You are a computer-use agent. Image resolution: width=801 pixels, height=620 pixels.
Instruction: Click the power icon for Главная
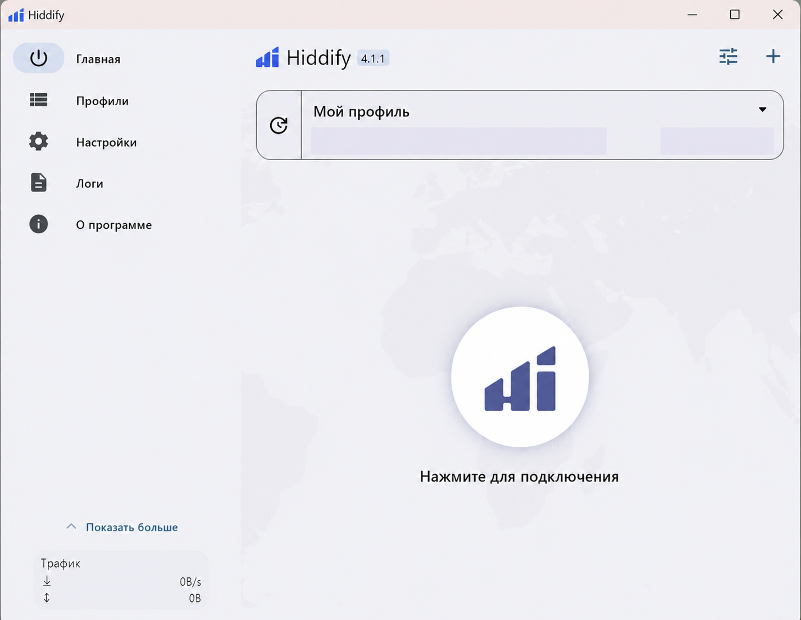pyautogui.click(x=39, y=58)
